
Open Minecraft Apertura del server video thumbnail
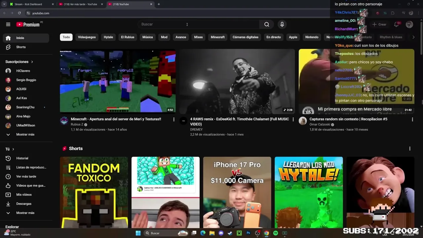coord(118,81)
